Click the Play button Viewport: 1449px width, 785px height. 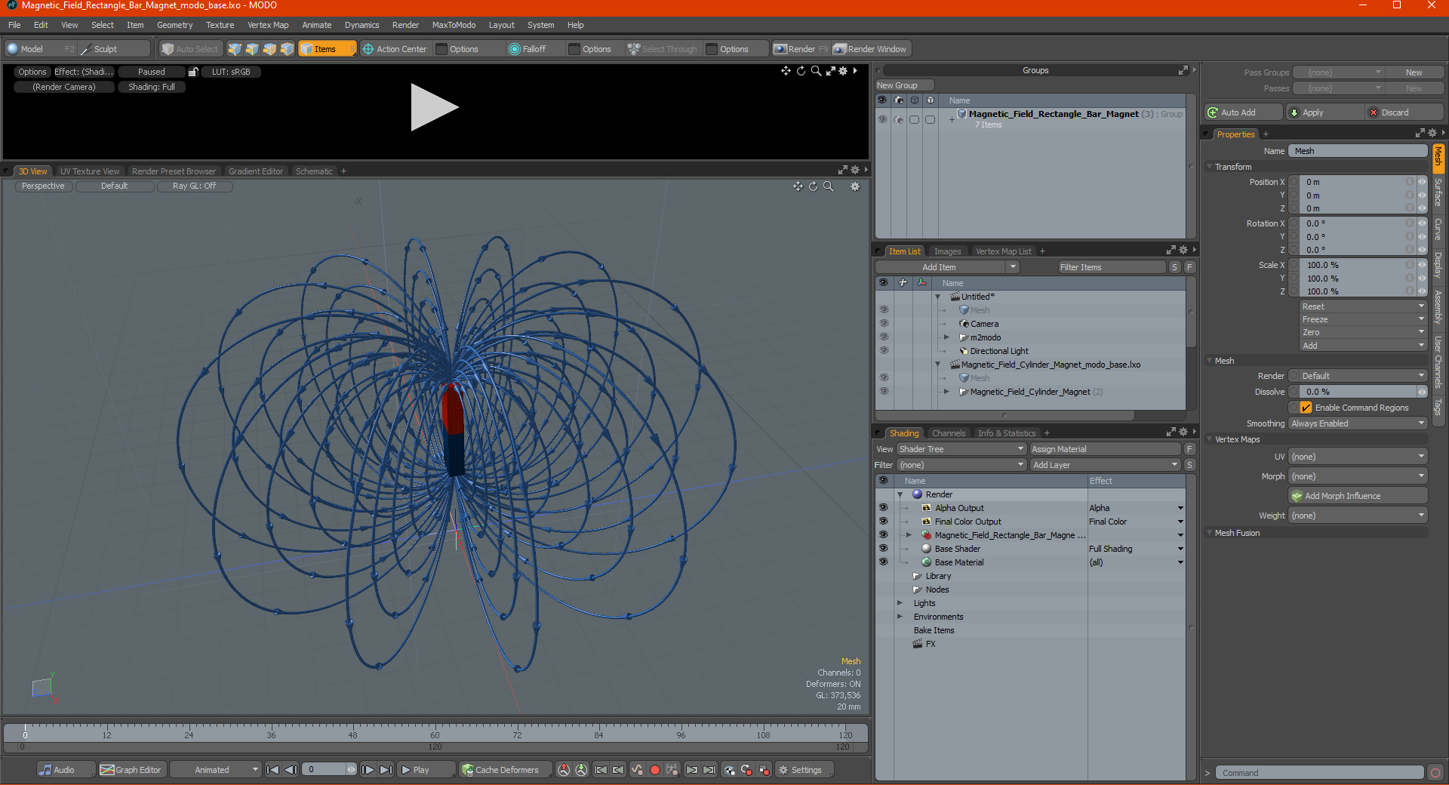(x=426, y=770)
